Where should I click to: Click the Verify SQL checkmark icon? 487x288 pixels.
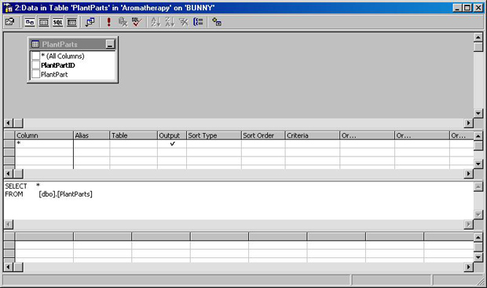pos(137,22)
